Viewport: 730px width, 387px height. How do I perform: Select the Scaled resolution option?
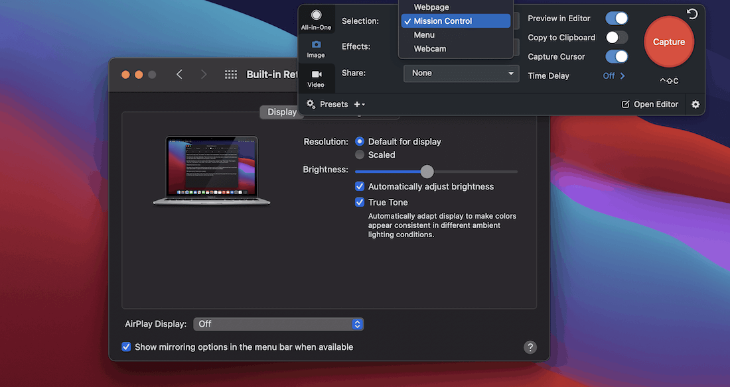[x=359, y=154]
